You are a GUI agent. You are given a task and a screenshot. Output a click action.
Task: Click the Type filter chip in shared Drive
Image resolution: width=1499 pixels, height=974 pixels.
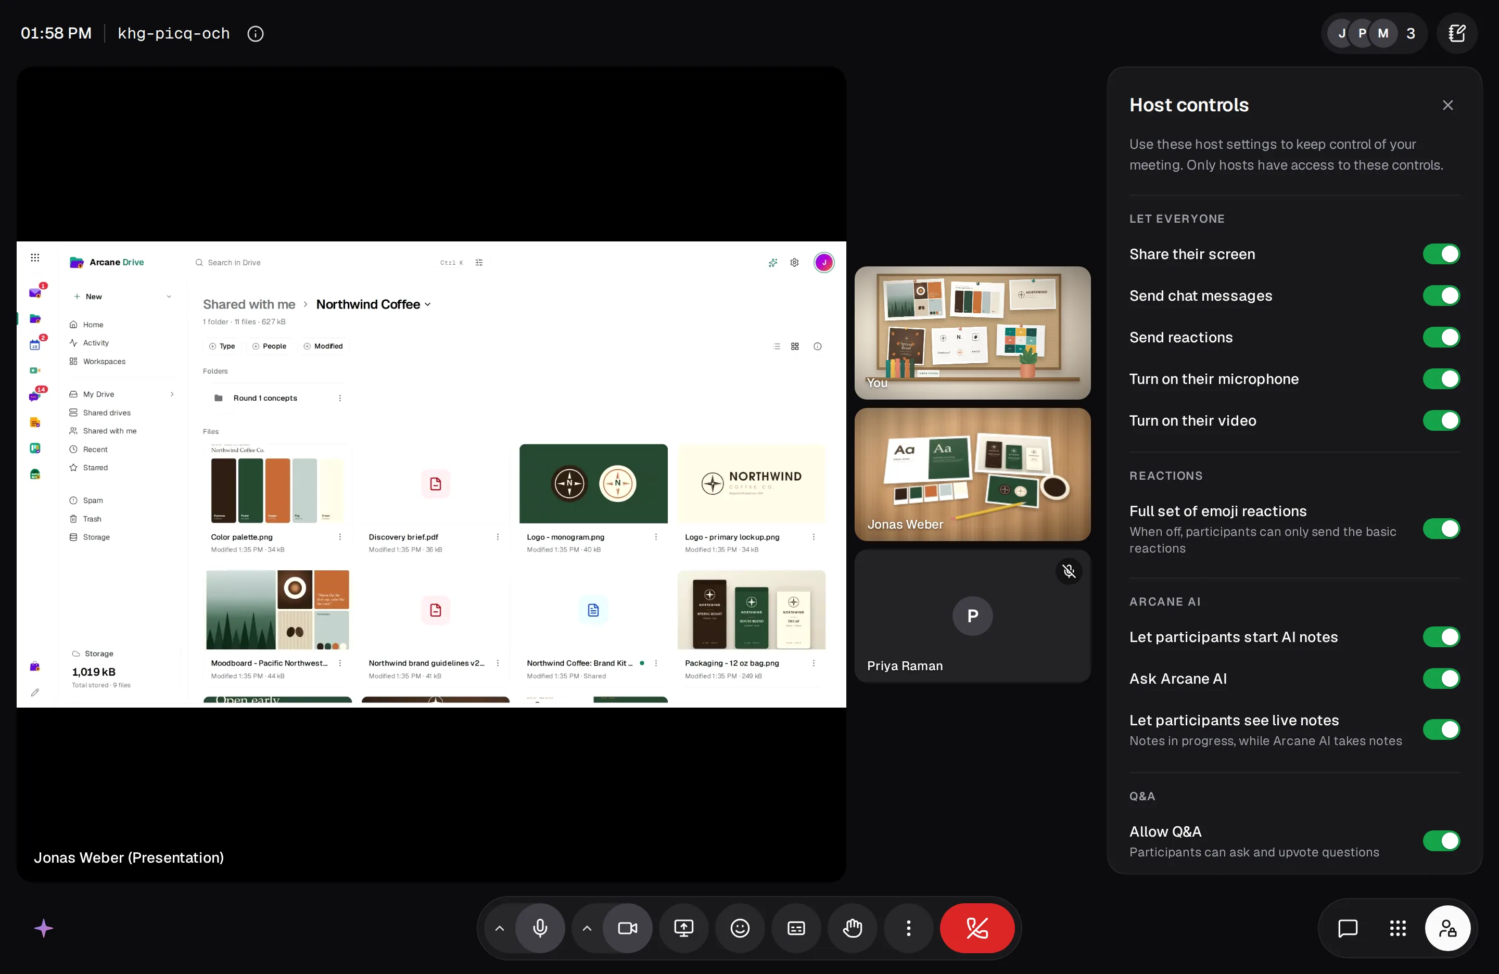coord(222,347)
